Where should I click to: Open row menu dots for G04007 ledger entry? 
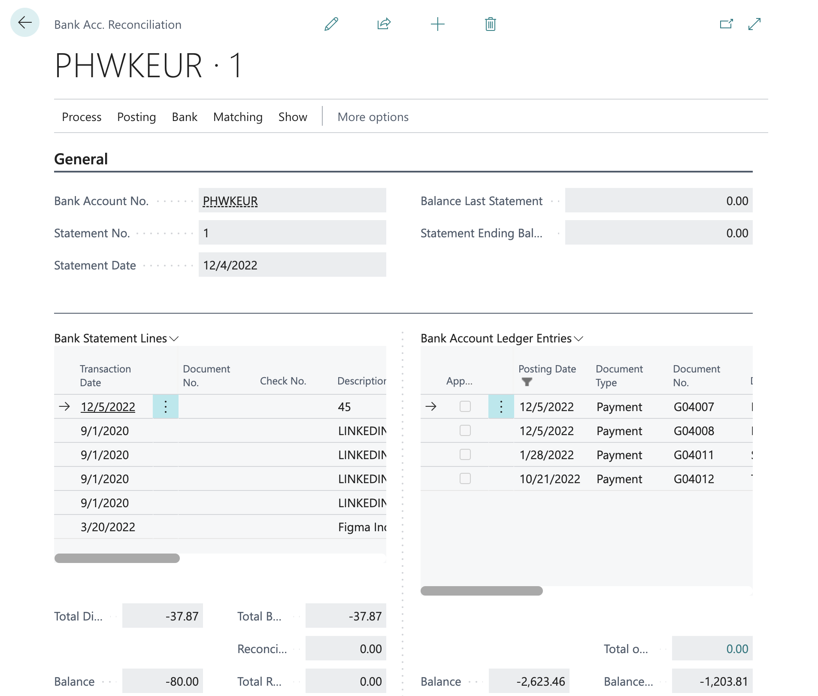coord(501,406)
